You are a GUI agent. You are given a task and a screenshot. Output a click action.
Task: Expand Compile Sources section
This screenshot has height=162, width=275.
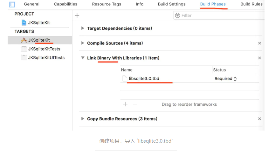pos(83,43)
